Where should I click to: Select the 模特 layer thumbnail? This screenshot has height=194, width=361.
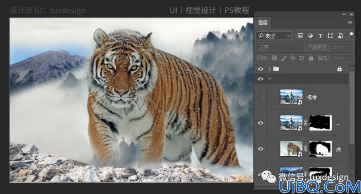291,97
